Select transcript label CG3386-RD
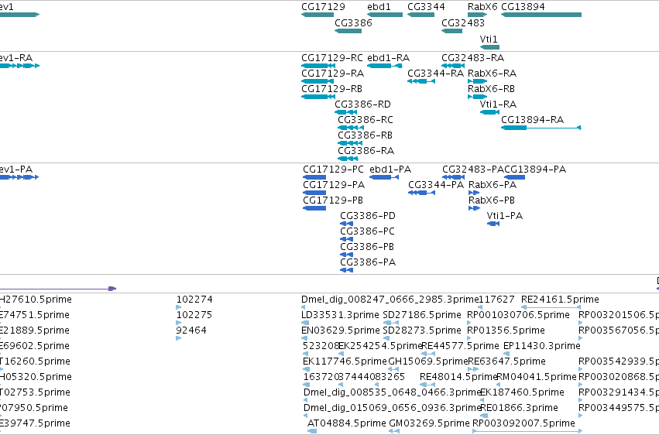Image resolution: width=659 pixels, height=435 pixels. click(x=362, y=104)
